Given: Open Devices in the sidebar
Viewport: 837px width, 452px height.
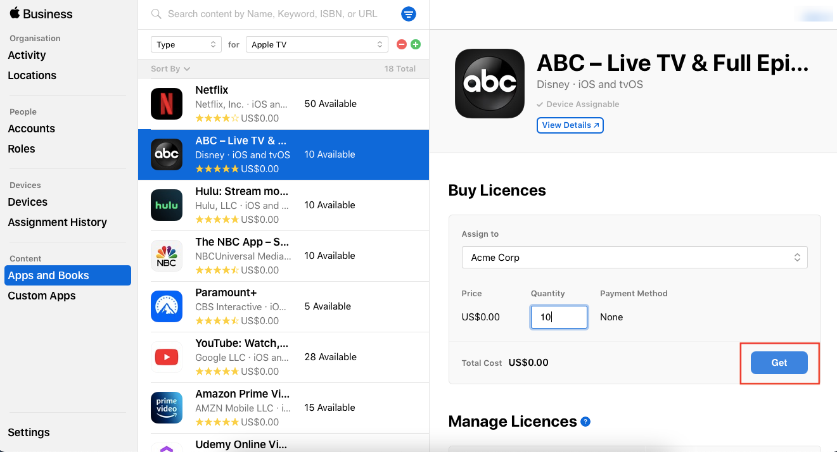Looking at the screenshot, I should point(27,202).
